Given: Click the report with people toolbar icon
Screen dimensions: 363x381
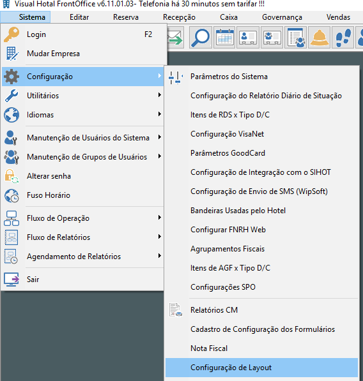Looking at the screenshot, I should (296, 38).
